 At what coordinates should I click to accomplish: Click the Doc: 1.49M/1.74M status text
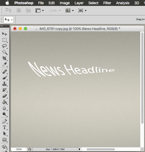(x=55, y=149)
